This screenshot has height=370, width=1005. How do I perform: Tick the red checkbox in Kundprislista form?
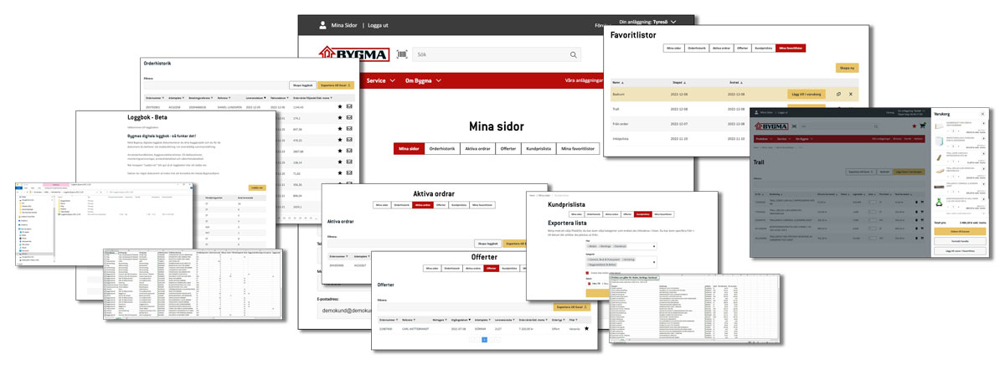pyautogui.click(x=589, y=272)
